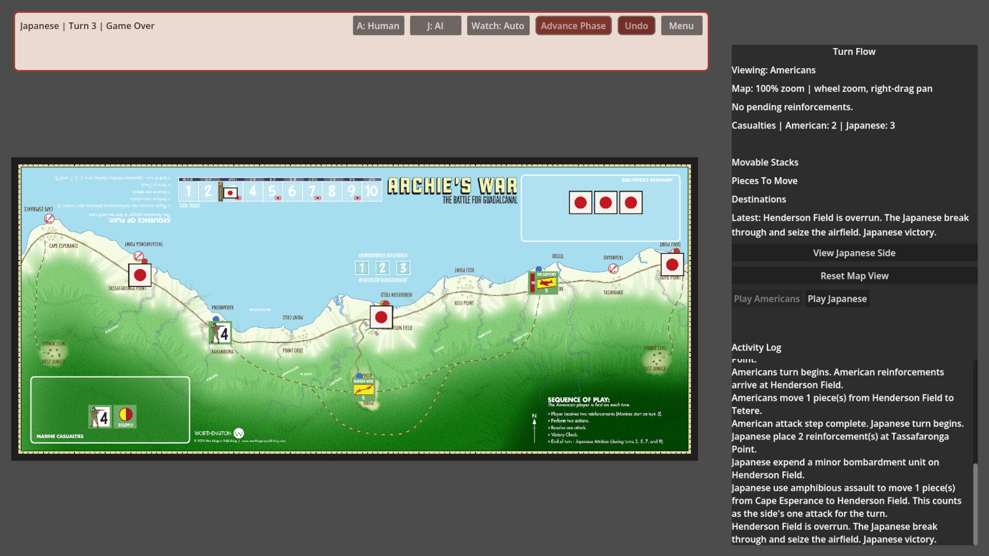Undo the last action
The image size is (989, 556).
click(636, 26)
